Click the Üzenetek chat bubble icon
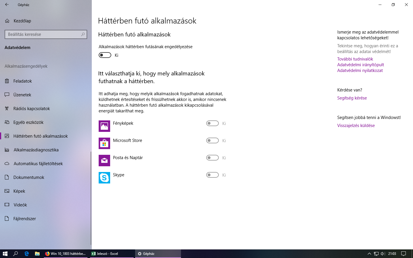The height and width of the screenshot is (258, 413). coord(7,95)
